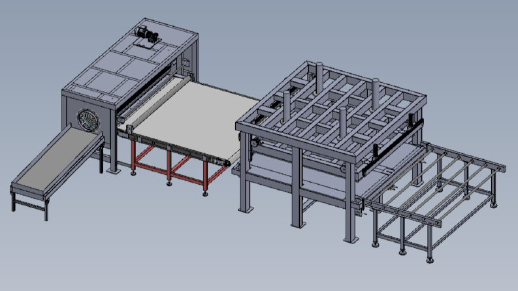Select the rightmost vertical cylinder on the gantry

point(376,95)
